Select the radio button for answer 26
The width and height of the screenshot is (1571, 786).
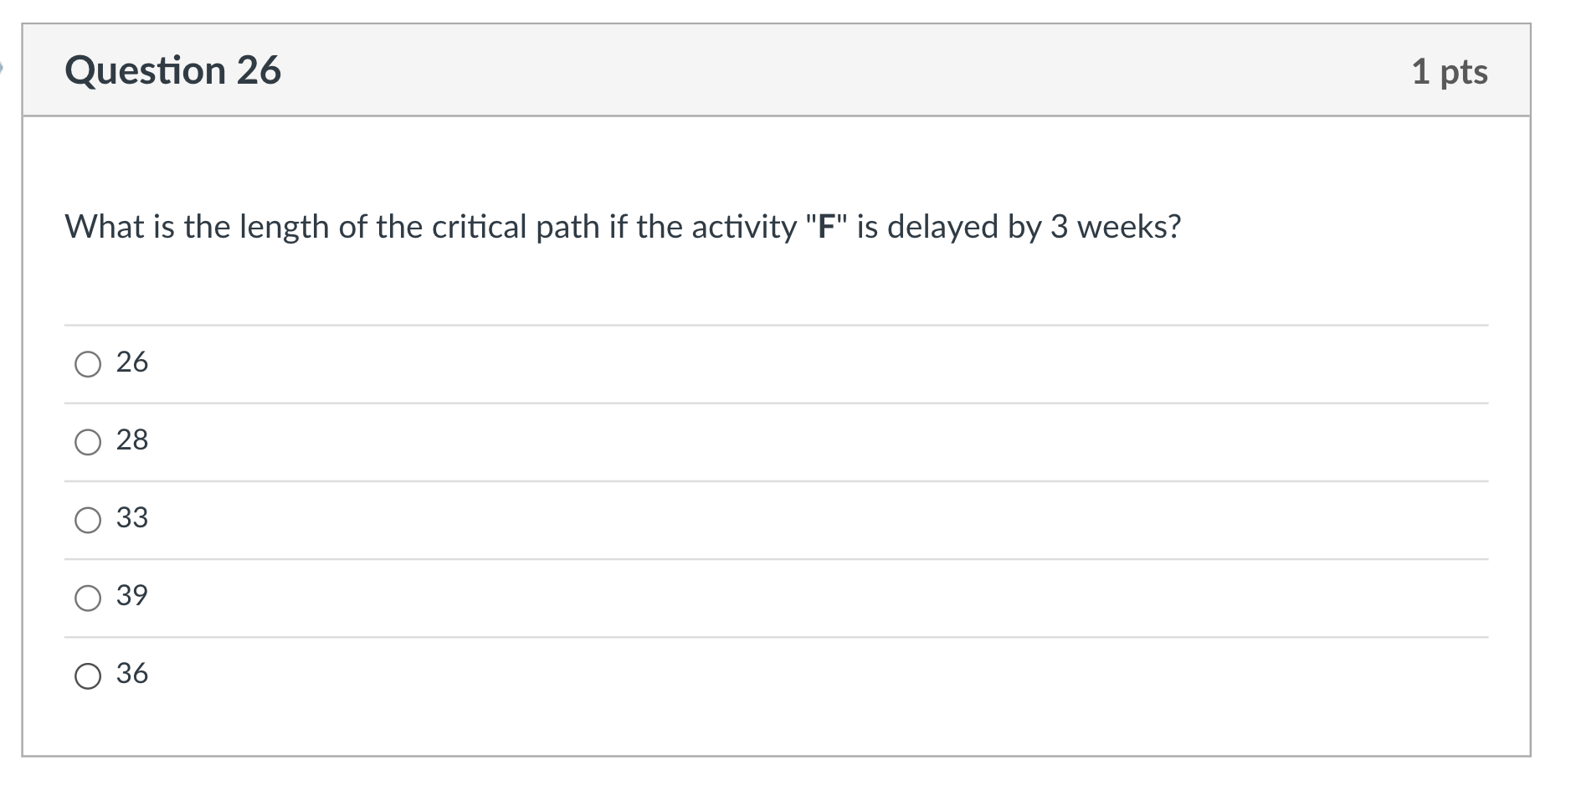(x=87, y=363)
